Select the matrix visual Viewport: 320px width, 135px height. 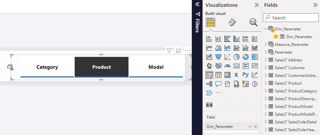click(228, 75)
